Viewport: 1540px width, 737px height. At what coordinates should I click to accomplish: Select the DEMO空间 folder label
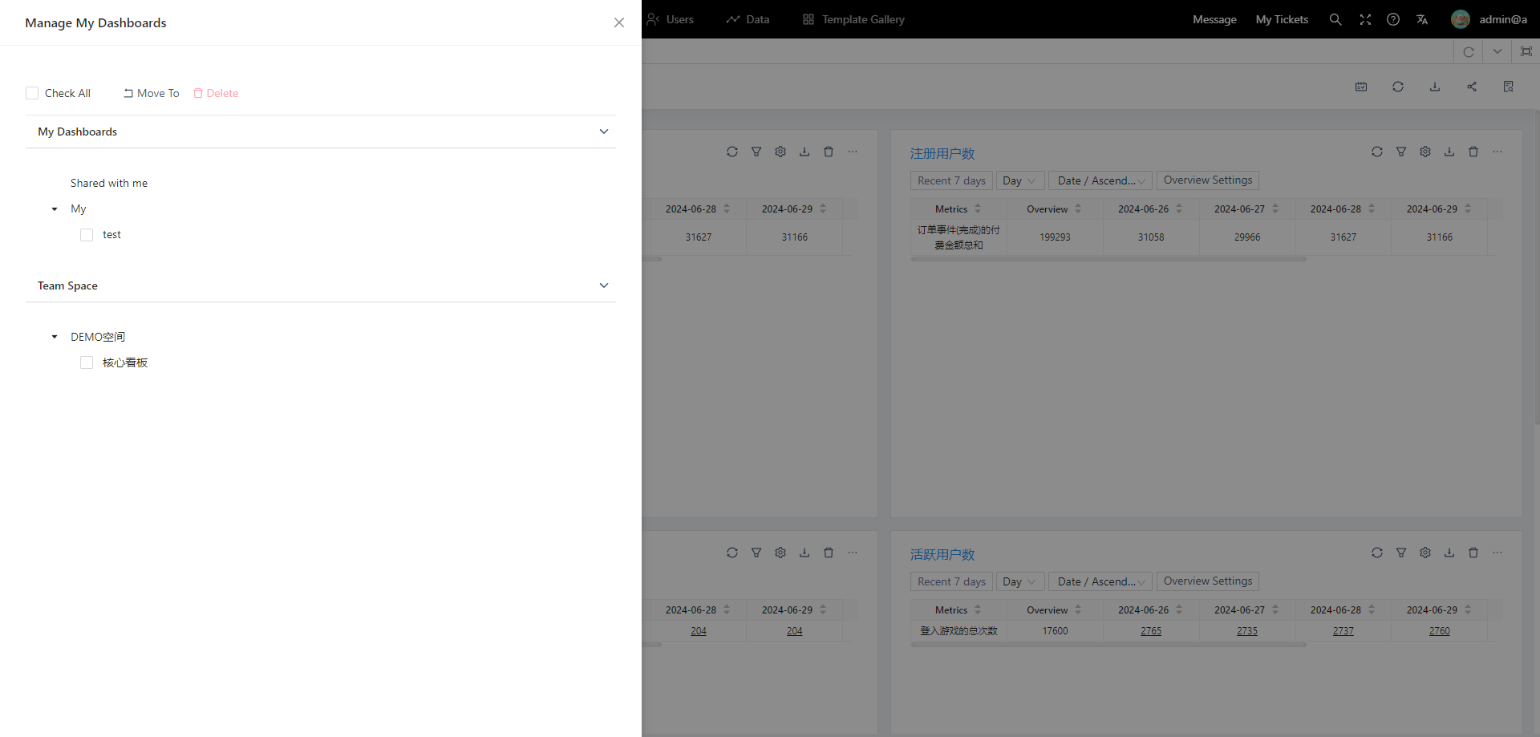(x=98, y=337)
